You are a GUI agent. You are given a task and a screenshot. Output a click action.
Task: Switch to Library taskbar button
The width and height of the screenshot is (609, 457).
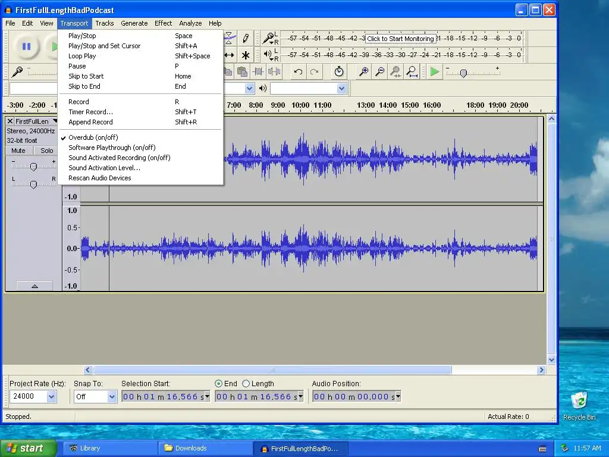(109, 448)
